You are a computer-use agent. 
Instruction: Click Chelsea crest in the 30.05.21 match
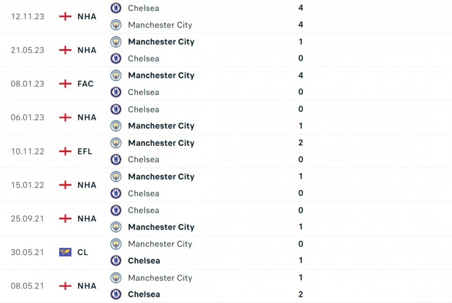pos(116,261)
